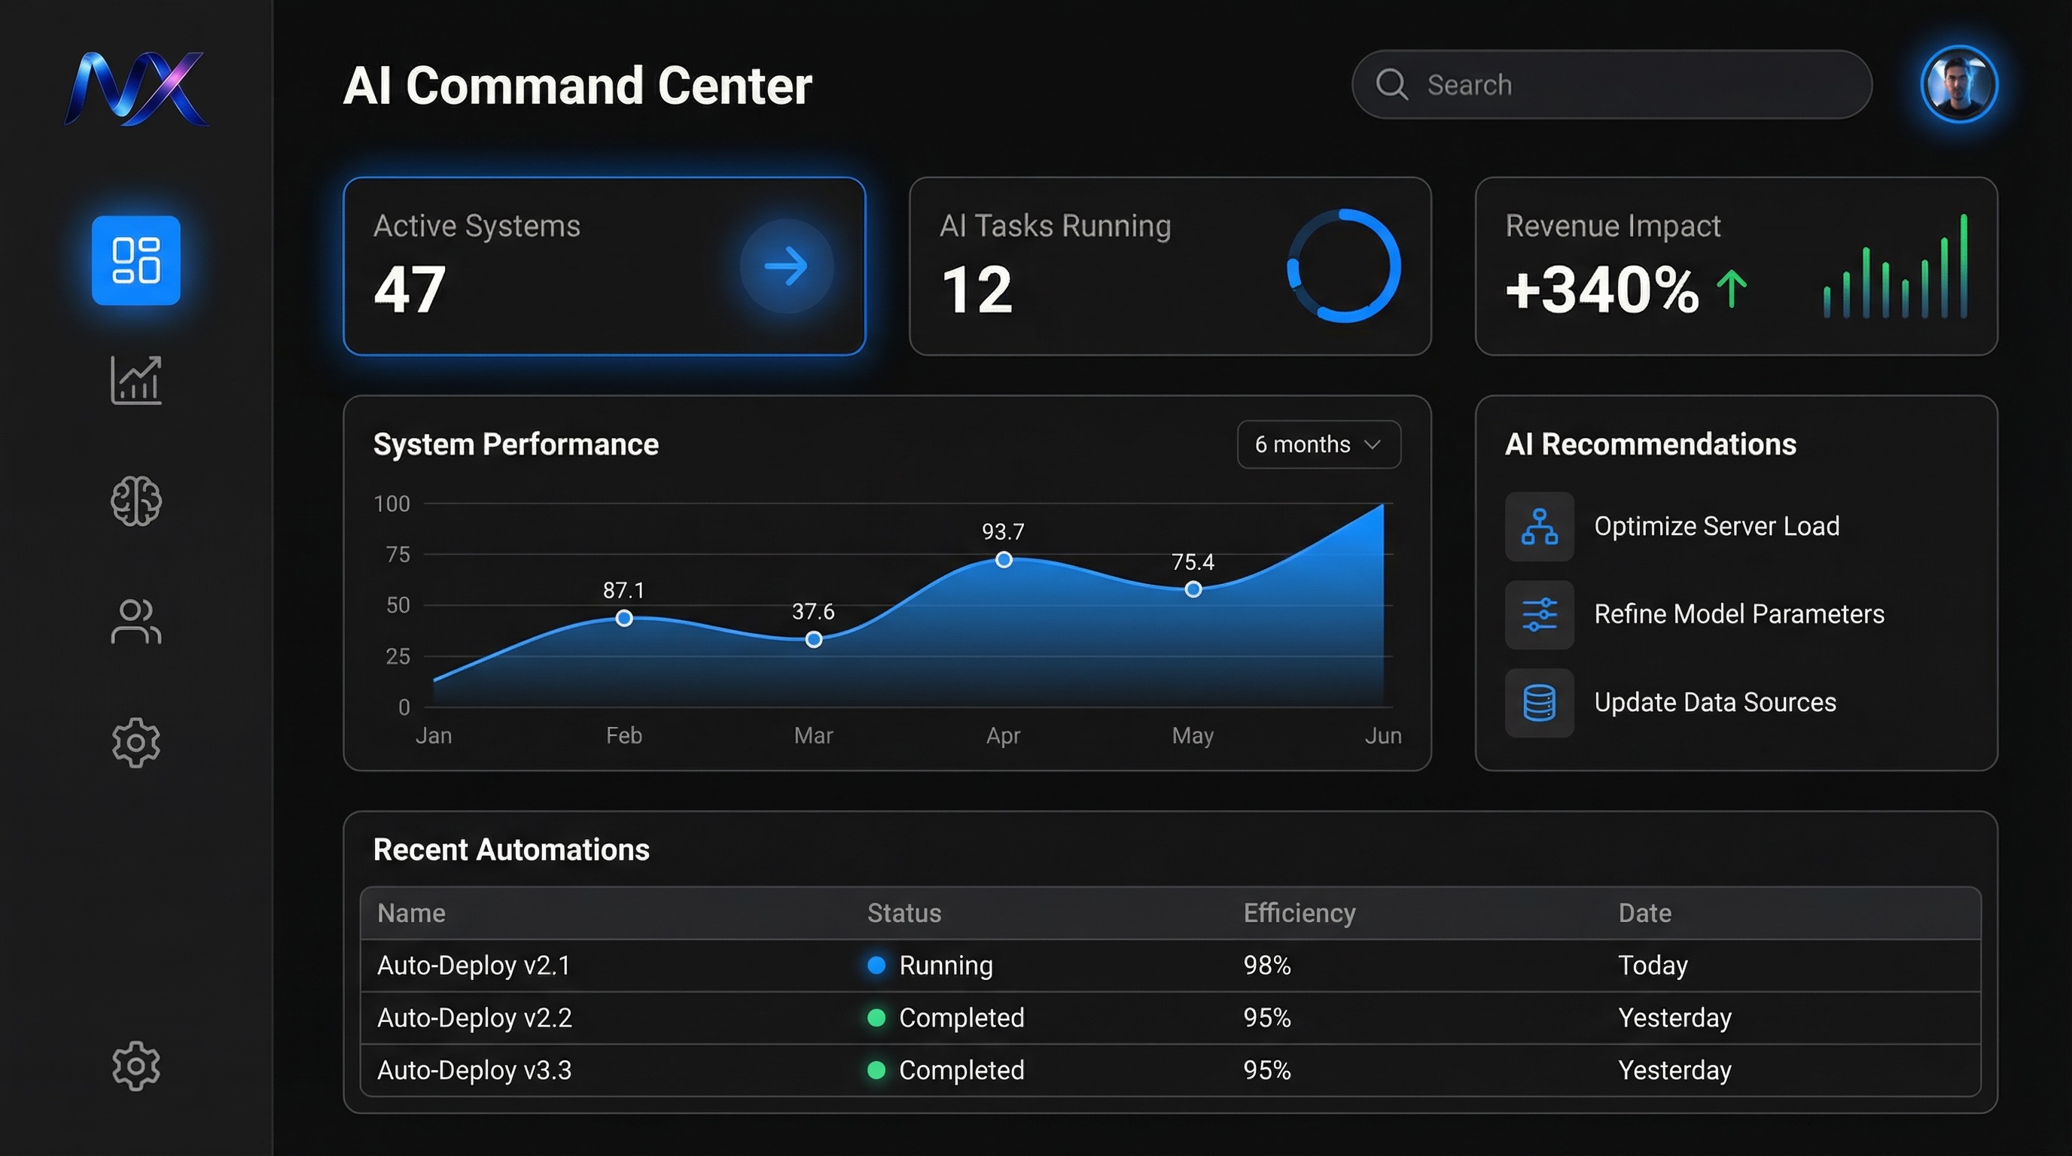Click the arrow button in Active Systems
Screen dimensions: 2072x1156
click(x=786, y=266)
